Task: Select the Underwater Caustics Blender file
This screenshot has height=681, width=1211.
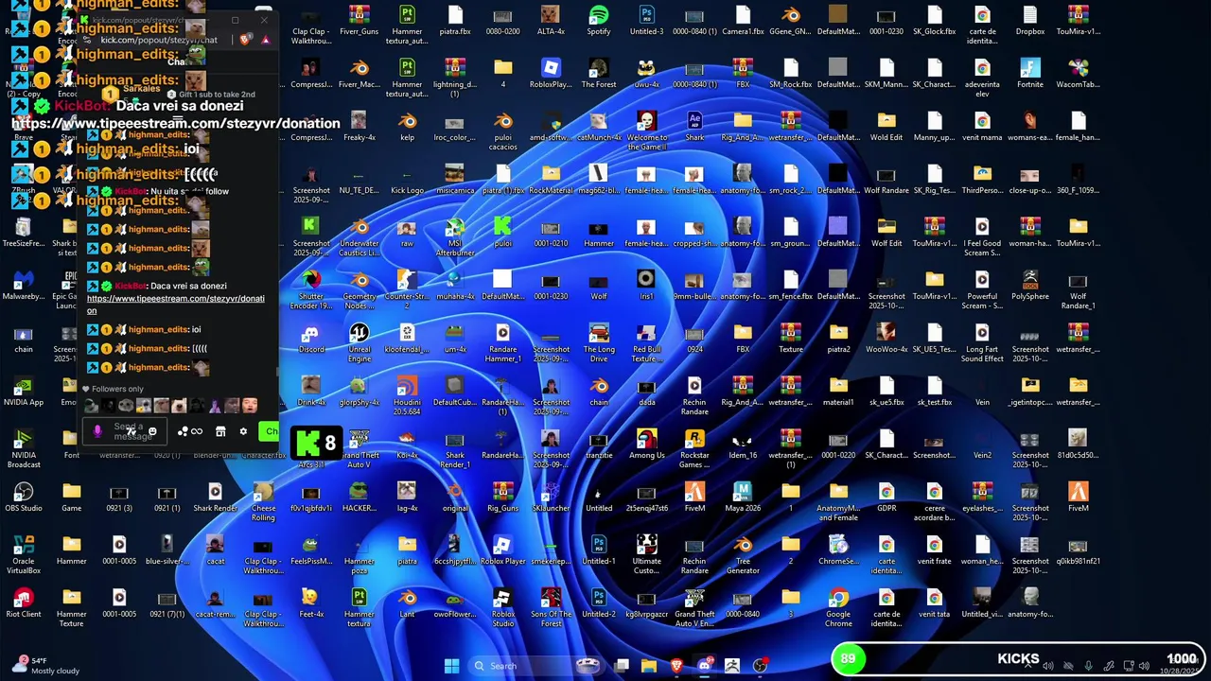Action: pos(359,238)
